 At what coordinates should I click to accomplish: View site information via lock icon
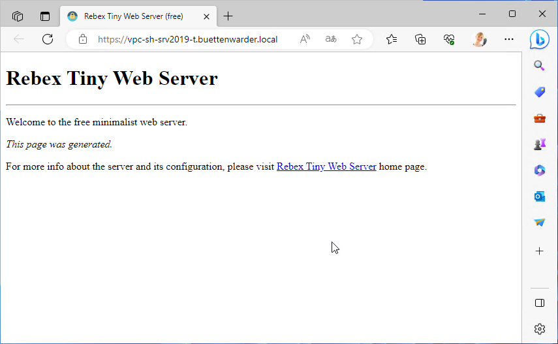83,39
